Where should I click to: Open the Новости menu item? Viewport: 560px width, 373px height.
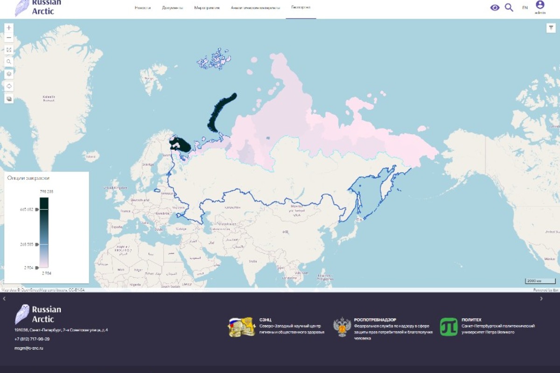[x=143, y=8]
